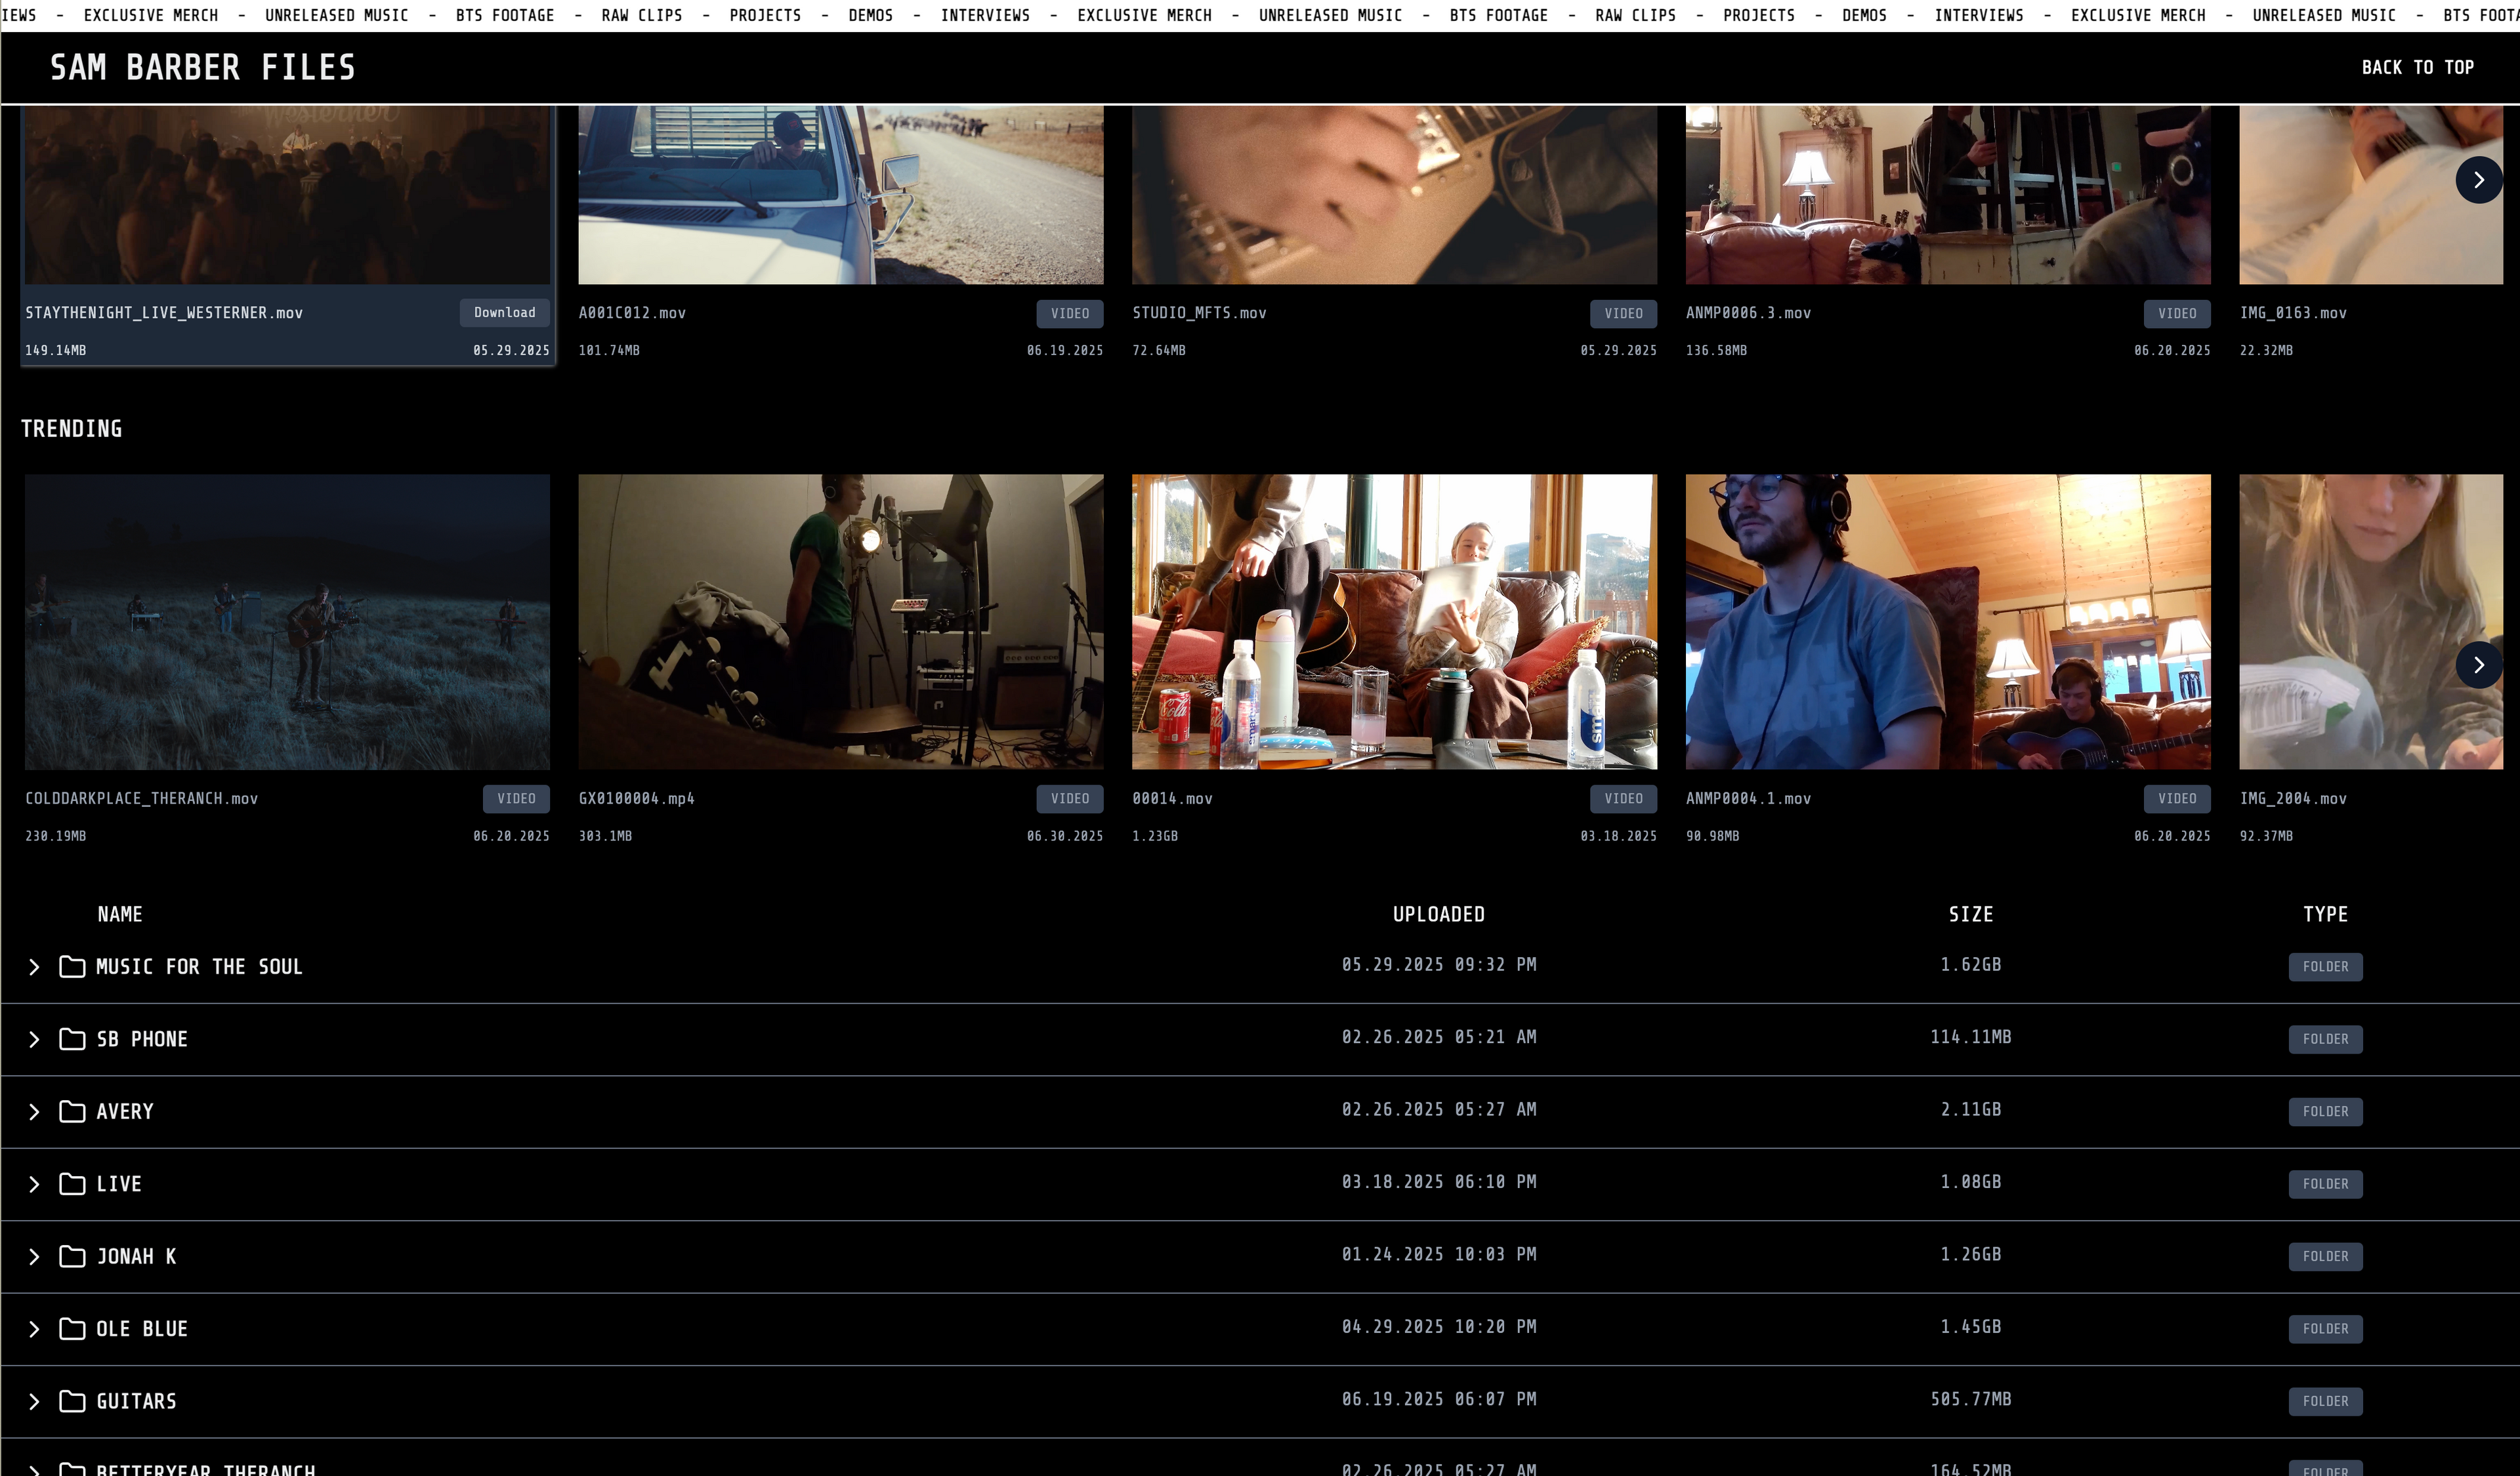Click the OLE BLUE folder icon
2520x1476 pixels.
[x=72, y=1329]
